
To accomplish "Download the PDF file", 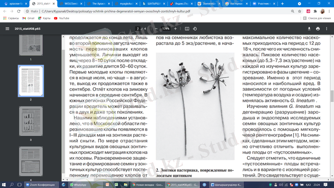I will (x=309, y=29).
